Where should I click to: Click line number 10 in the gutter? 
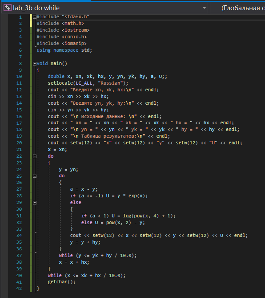(x=19, y=77)
